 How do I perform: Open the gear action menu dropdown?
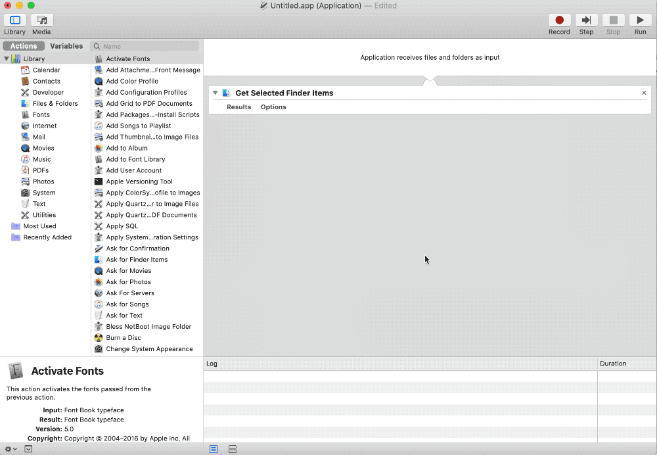[11, 449]
